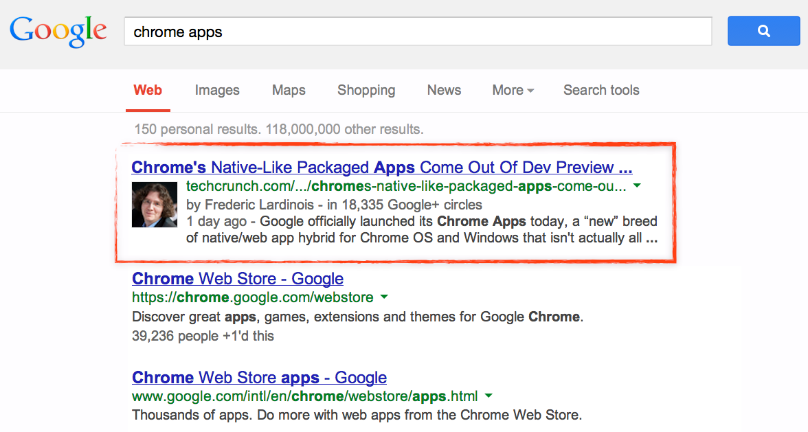This screenshot has width=808, height=432.
Task: Expand the arrow next to webstore/apps.html URL
Action: pos(489,396)
